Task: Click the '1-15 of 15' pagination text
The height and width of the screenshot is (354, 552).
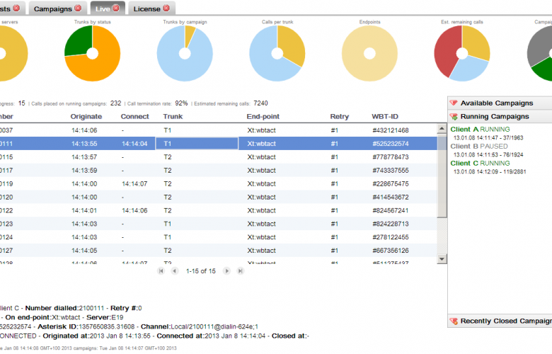Action: [x=201, y=271]
